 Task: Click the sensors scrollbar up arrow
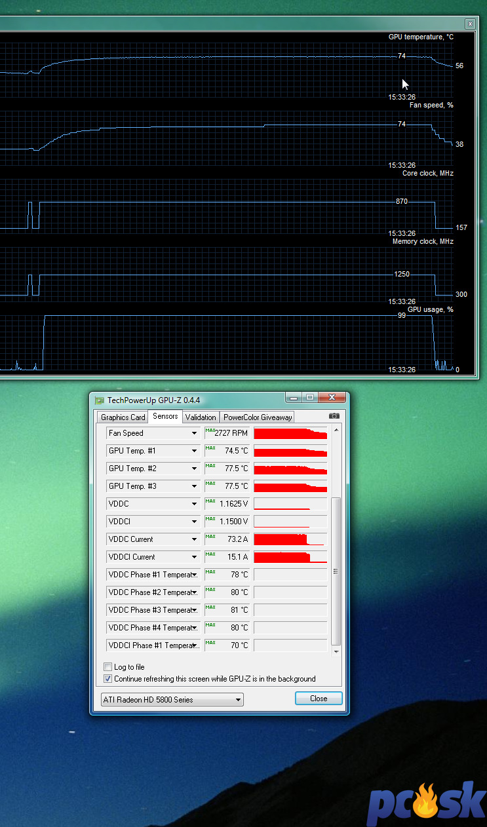point(336,431)
